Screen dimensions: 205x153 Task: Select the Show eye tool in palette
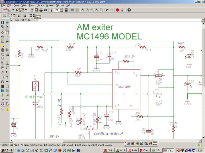tap(7, 22)
